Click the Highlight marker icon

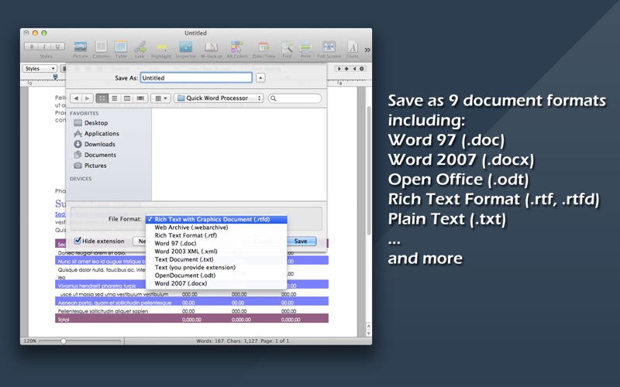tap(161, 47)
